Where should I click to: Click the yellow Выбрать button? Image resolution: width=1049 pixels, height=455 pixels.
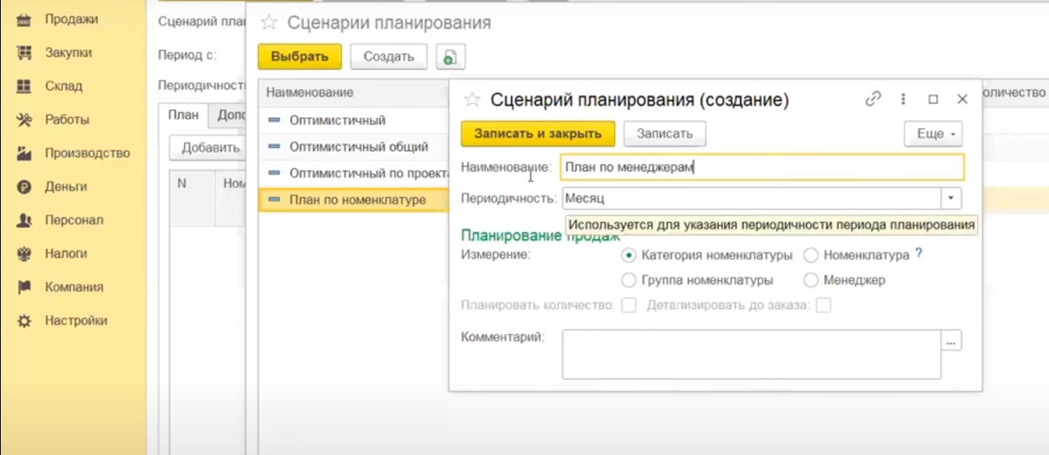[x=300, y=57]
